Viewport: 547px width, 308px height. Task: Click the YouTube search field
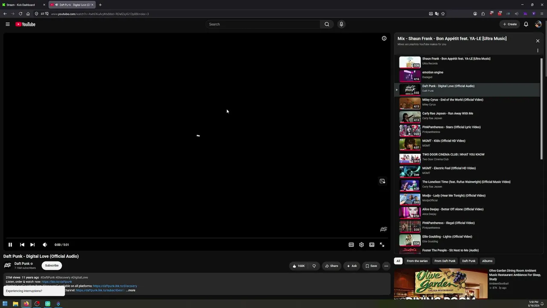(263, 24)
